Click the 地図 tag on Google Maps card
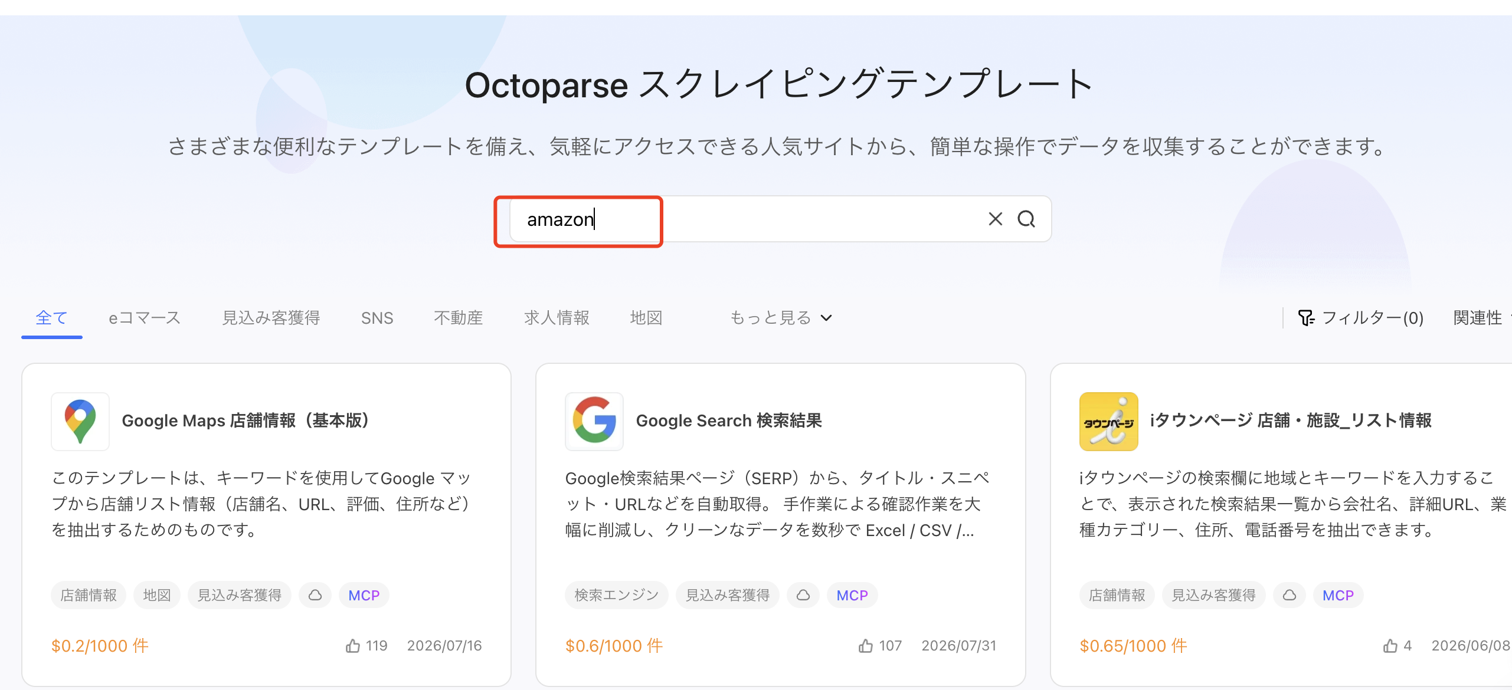The image size is (1512, 690). click(x=157, y=595)
